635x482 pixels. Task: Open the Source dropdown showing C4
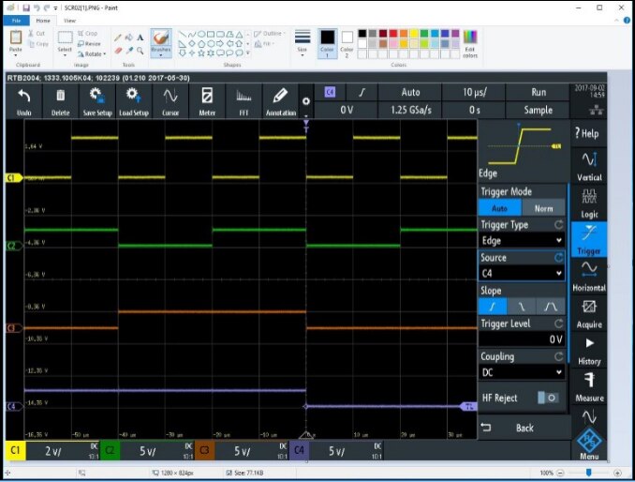click(x=522, y=274)
